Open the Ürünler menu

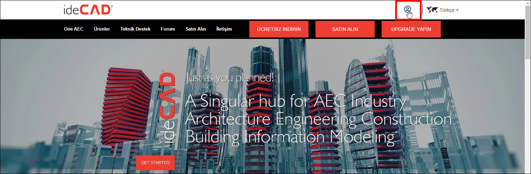point(102,29)
